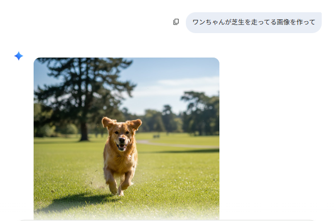Click the user prompt message bubble
Screen dimensions: 336x221
click(254, 22)
